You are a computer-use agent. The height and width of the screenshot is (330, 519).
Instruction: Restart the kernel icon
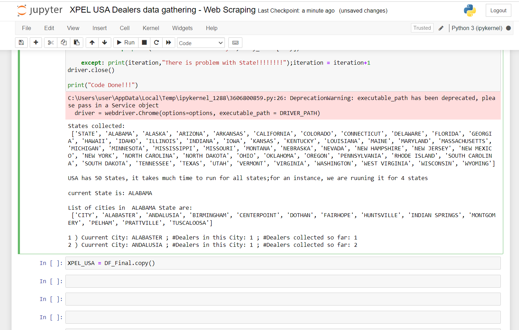click(156, 43)
